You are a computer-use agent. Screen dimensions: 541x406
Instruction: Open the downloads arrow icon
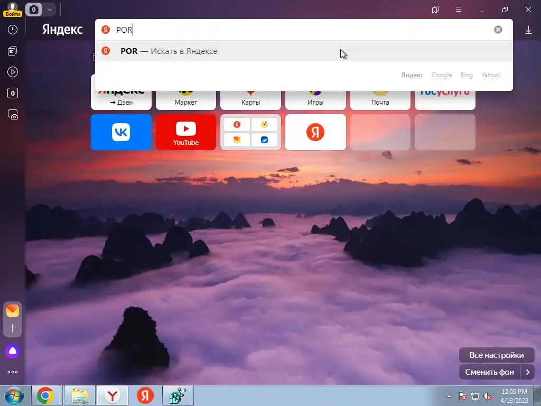click(x=528, y=30)
